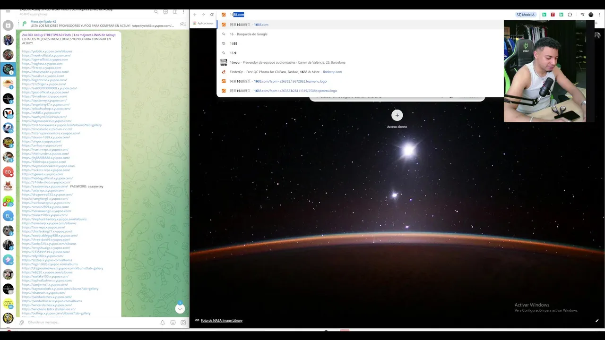Open the channel three-dots menu

coord(183,11)
